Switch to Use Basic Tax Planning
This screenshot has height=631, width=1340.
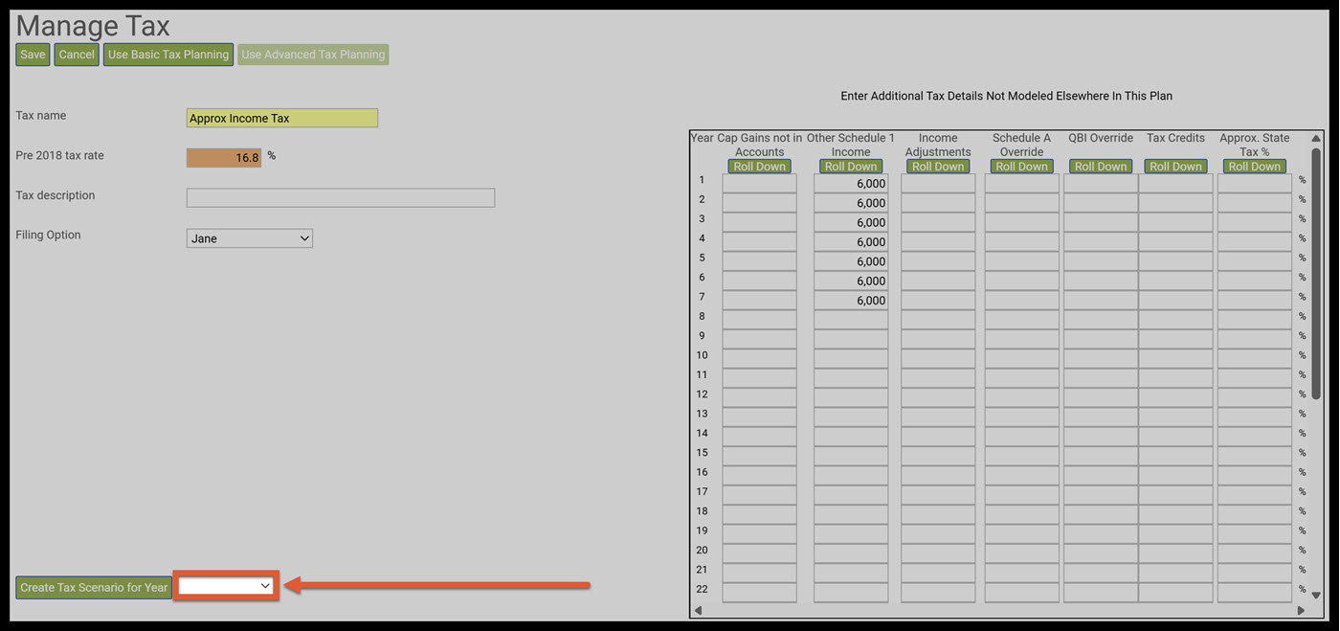(168, 55)
